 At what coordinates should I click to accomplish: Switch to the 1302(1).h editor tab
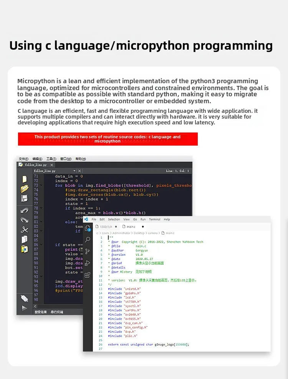pos(106,227)
